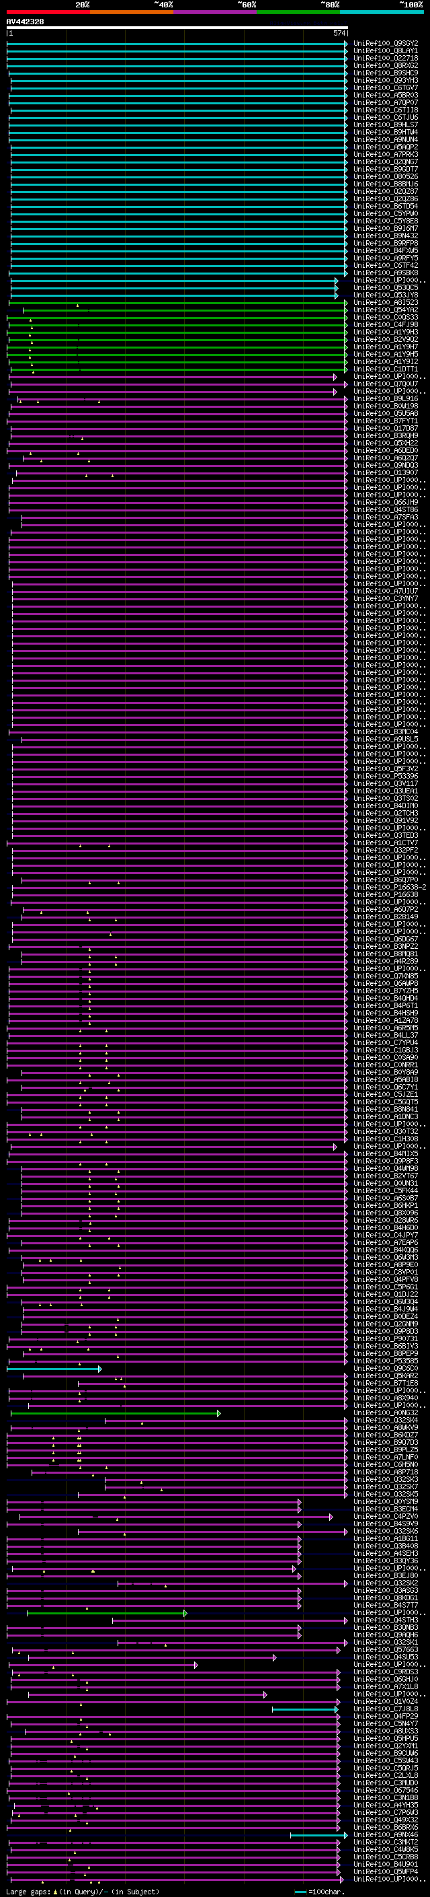Screen dimensions: 430x1897
Task: Select UniRef100_Q17D87 label
Action: click(386, 429)
